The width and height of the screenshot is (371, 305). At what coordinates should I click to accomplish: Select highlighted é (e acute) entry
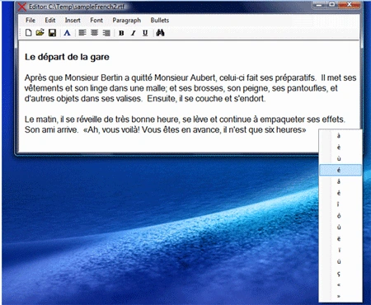click(x=340, y=170)
